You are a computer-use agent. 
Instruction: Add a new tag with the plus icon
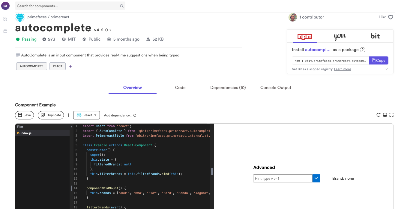pyautogui.click(x=70, y=66)
